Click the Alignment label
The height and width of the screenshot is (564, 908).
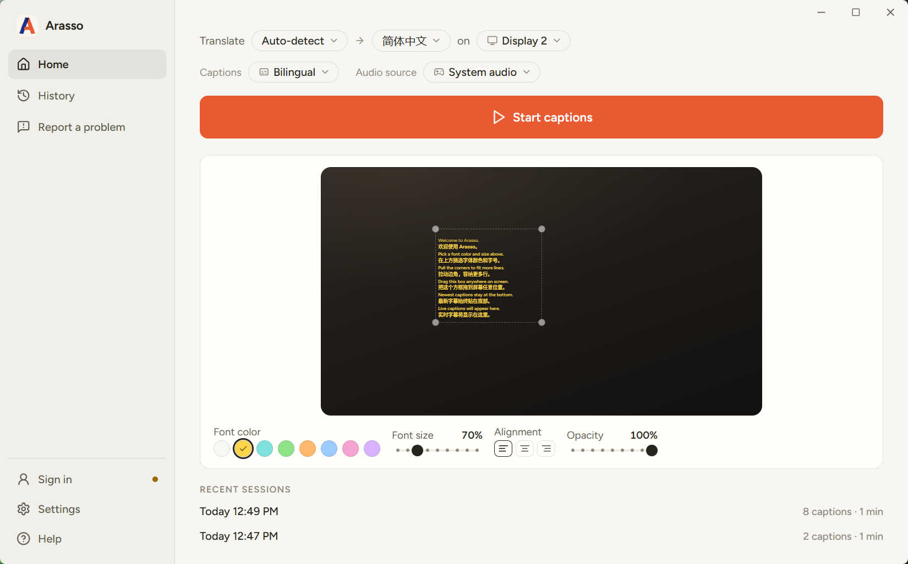[518, 432]
